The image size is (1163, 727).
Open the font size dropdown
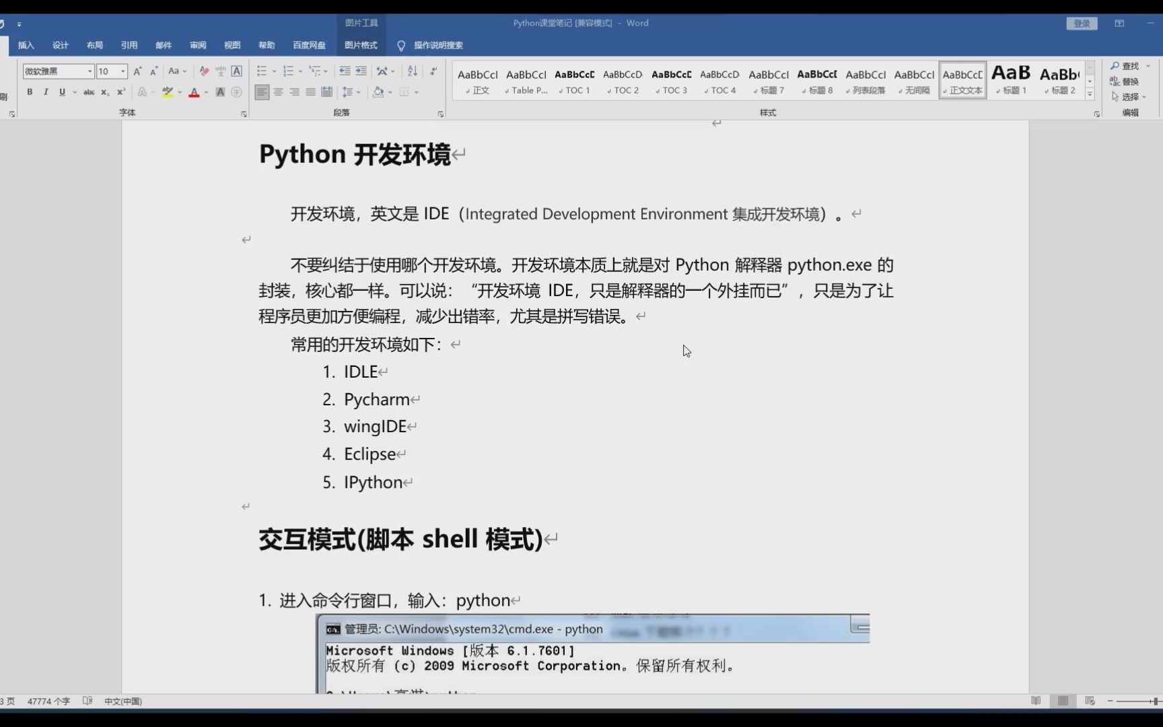(122, 71)
